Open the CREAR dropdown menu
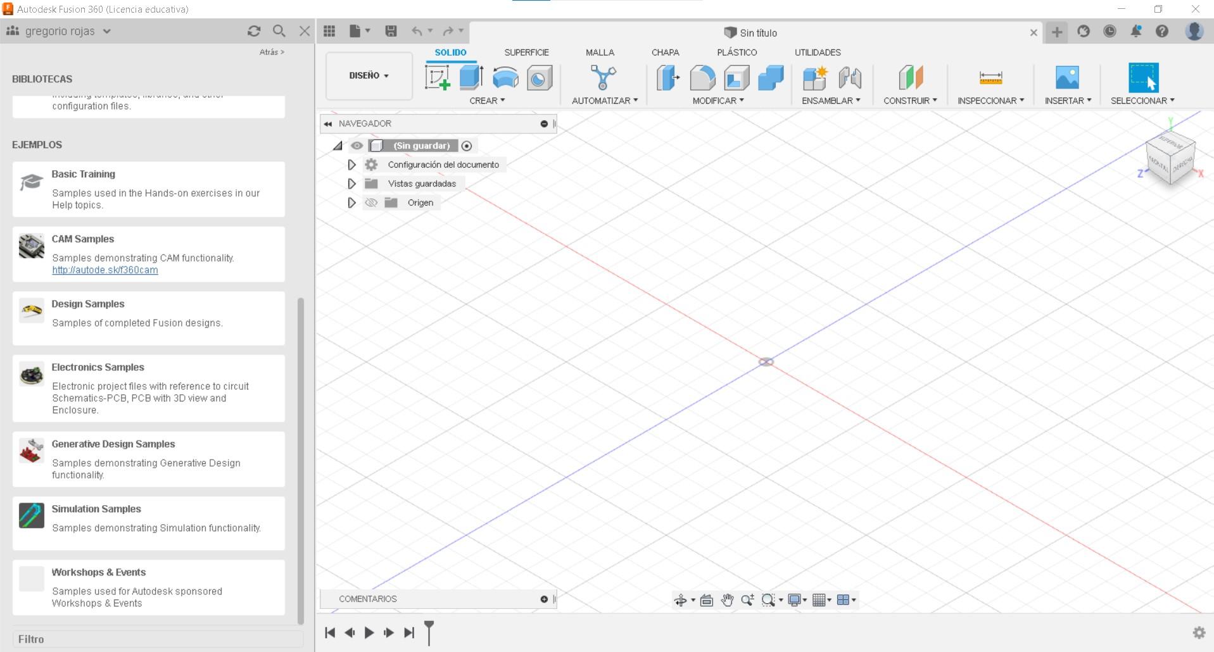Image resolution: width=1214 pixels, height=652 pixels. (487, 101)
